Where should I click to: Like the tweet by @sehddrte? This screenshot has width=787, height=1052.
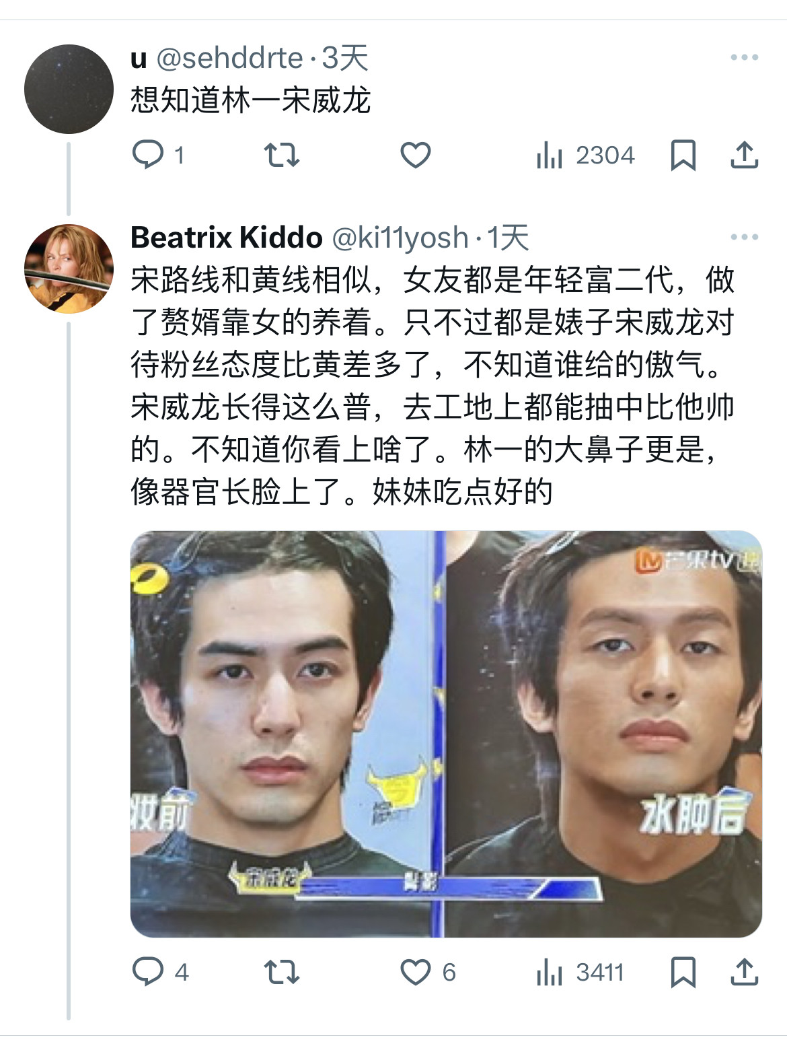[415, 155]
